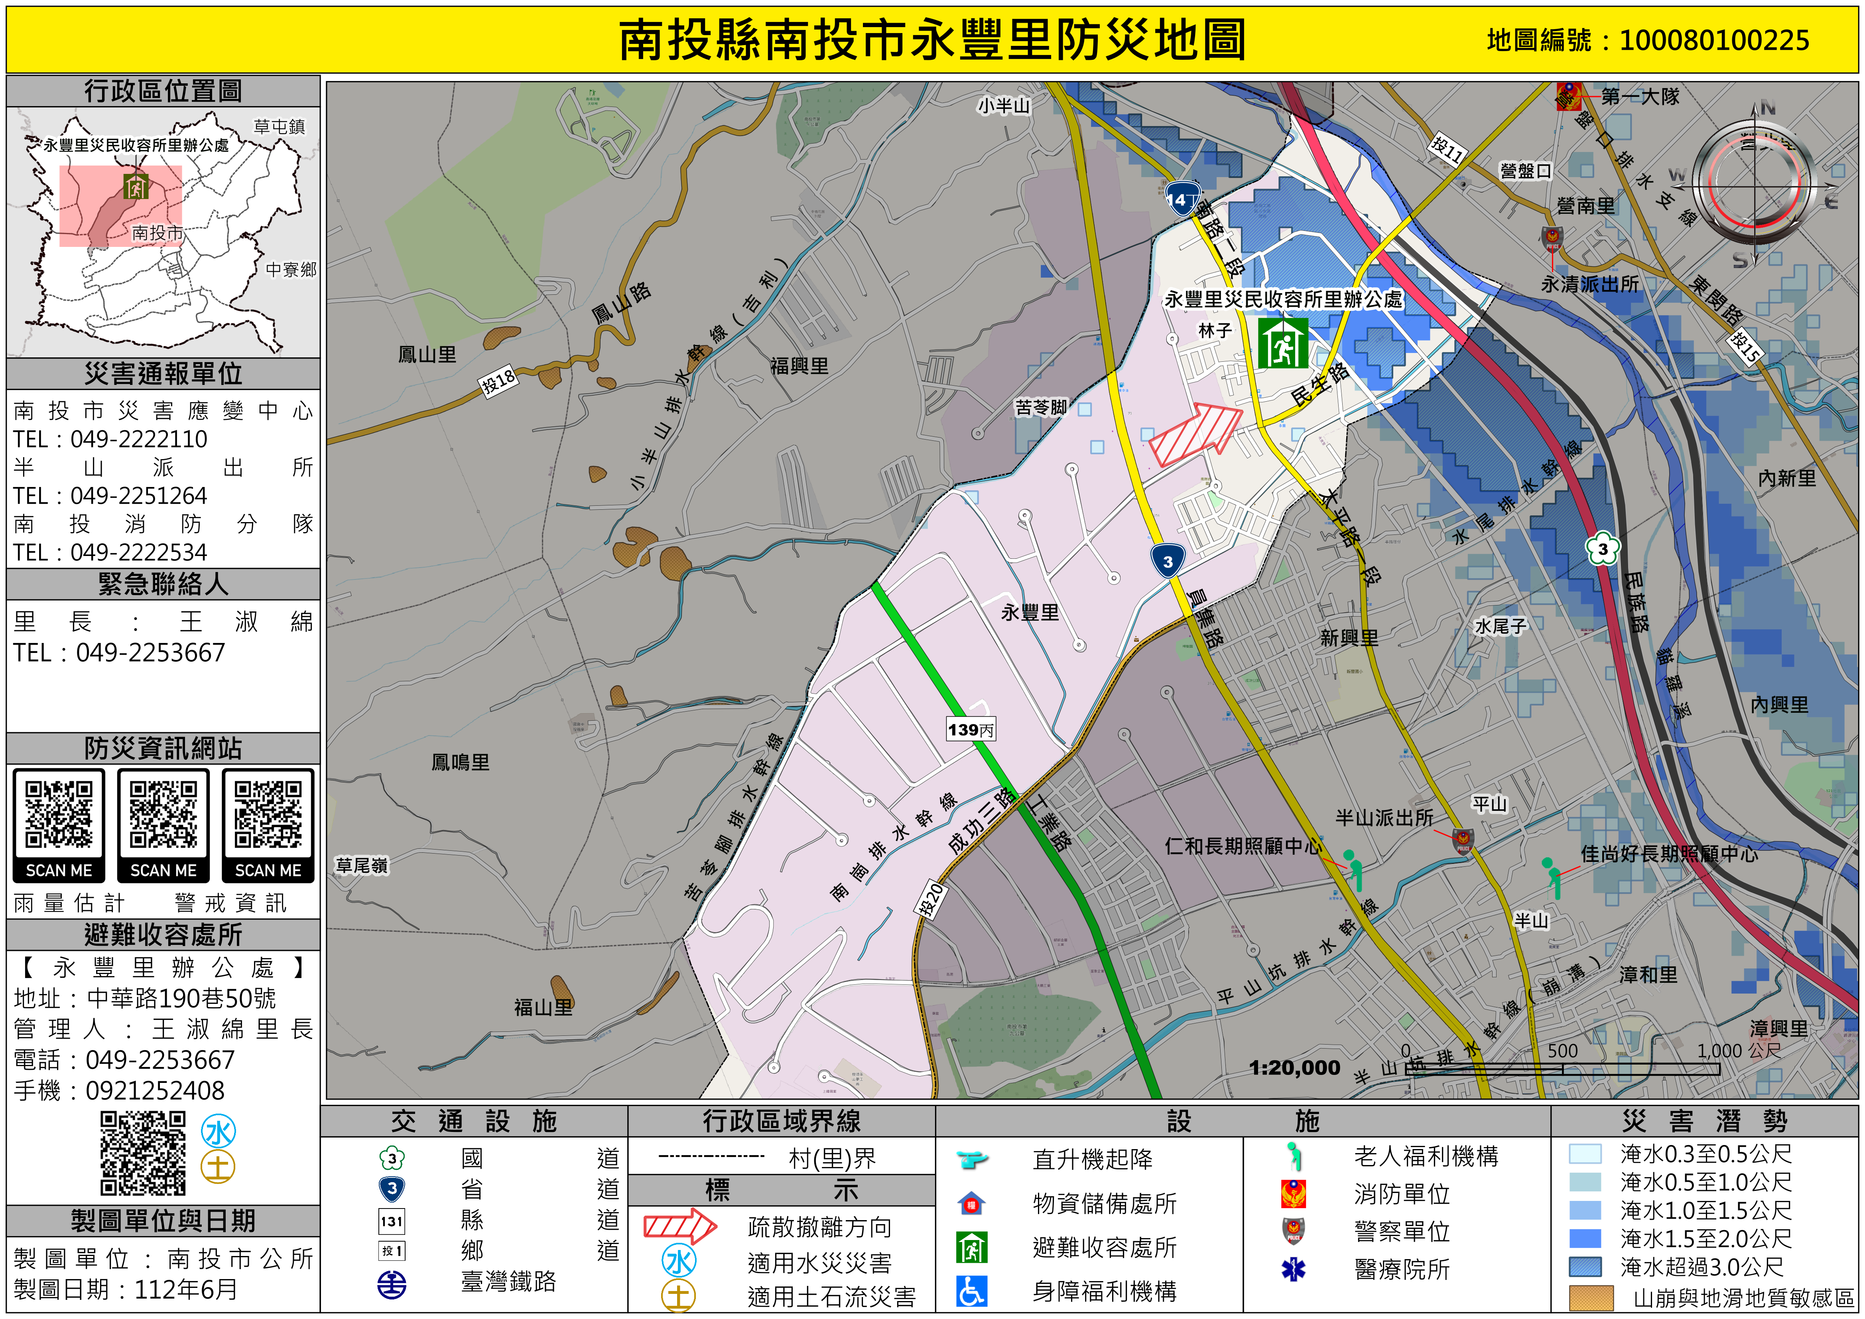Click the rightmost SCAN ME QR code
Image resolution: width=1865 pixels, height=1319 pixels.
(x=268, y=815)
